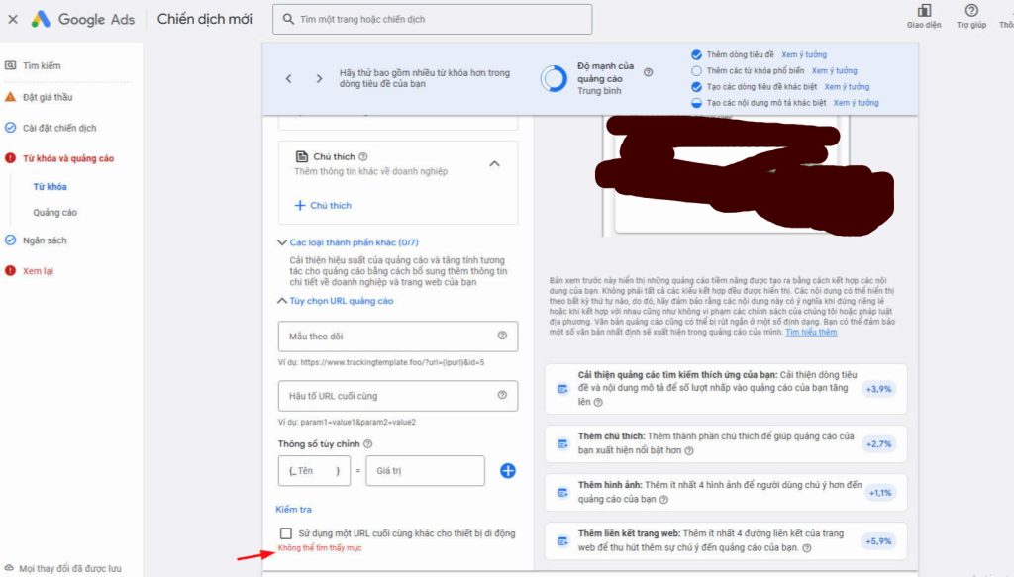Image resolution: width=1014 pixels, height=577 pixels.
Task: Collapse the Chú thích section chevron
Action: point(495,163)
